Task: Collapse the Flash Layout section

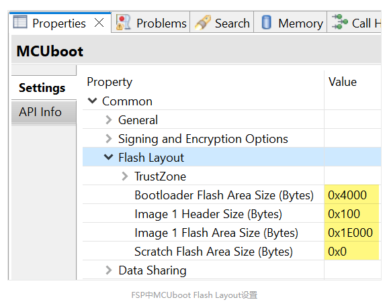Action: 108,157
